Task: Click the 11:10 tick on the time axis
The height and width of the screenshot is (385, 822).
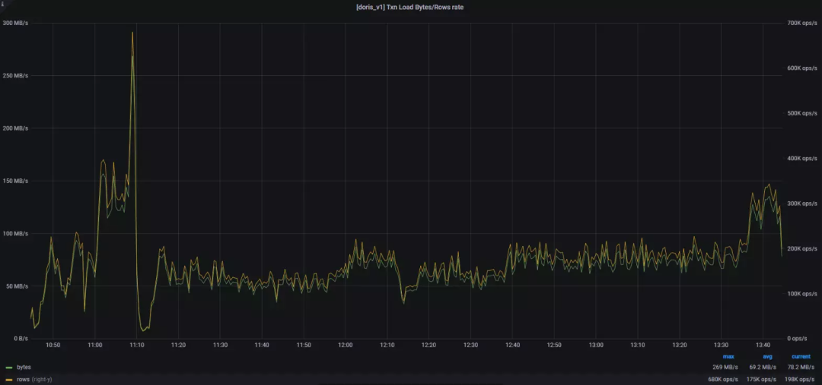Action: (x=137, y=346)
